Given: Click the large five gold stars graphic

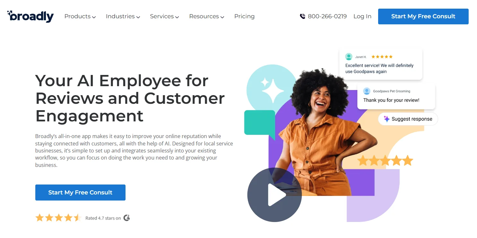Looking at the screenshot, I should 385,160.
